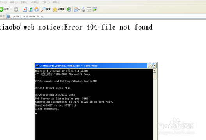This screenshot has height=140, width=206.
Task: Click 'a.txt requested.' line in console
Action: pos(47,109)
